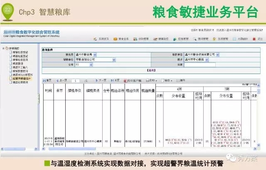Select highlighted tree item 超警界粮温统计
The width and height of the screenshot is (266, 170).
20,79
